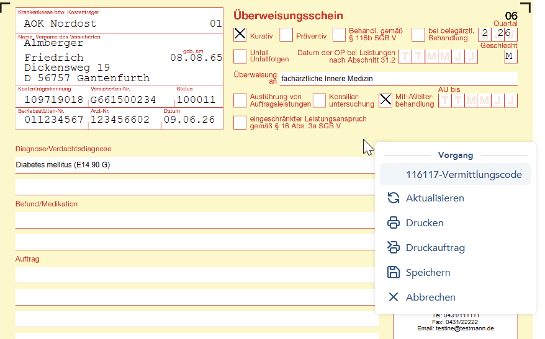Click the Versicherten-Nr. G661500234
Screen dimensions: 545x339
click(123, 100)
